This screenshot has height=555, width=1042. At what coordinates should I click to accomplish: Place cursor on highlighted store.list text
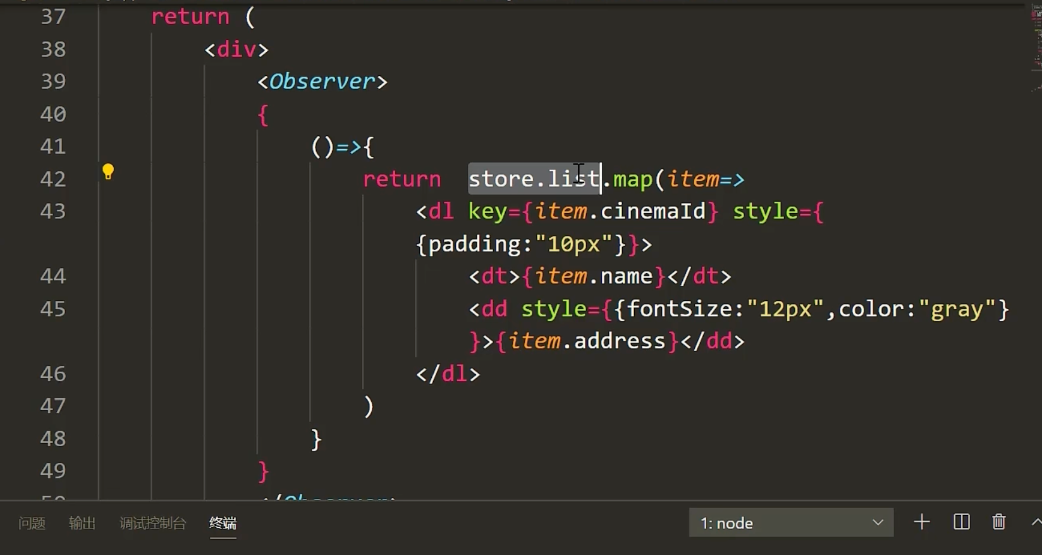tap(533, 179)
